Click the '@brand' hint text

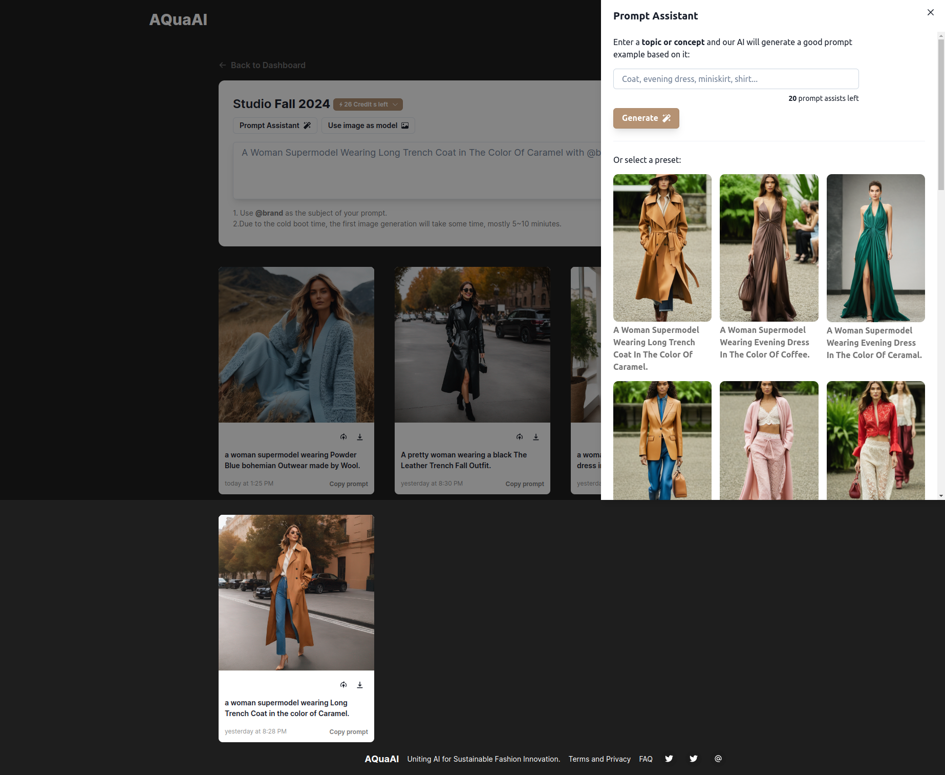[269, 213]
